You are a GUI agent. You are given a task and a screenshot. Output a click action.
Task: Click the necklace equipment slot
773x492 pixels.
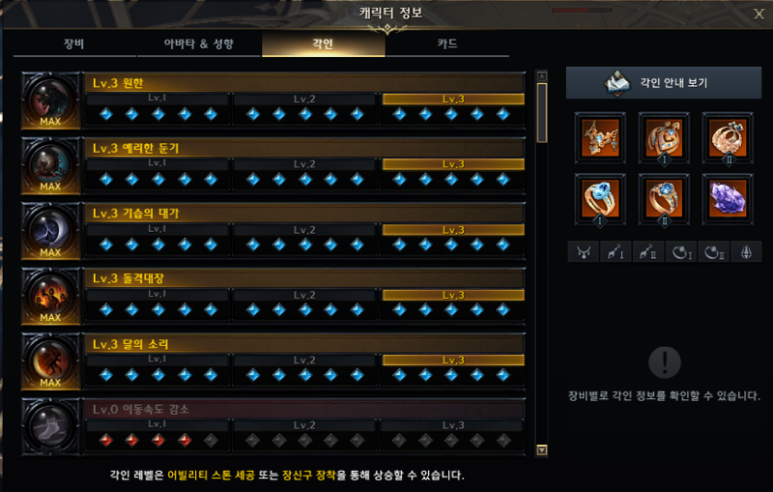600,137
